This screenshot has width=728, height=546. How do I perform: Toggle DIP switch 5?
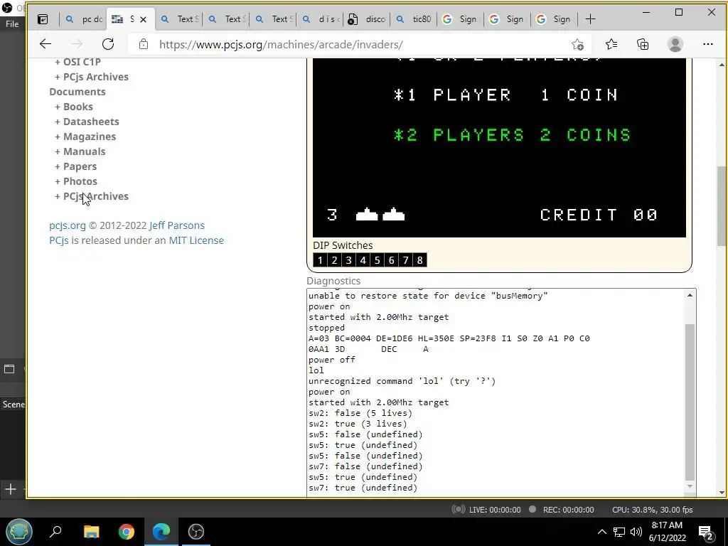[377, 260]
